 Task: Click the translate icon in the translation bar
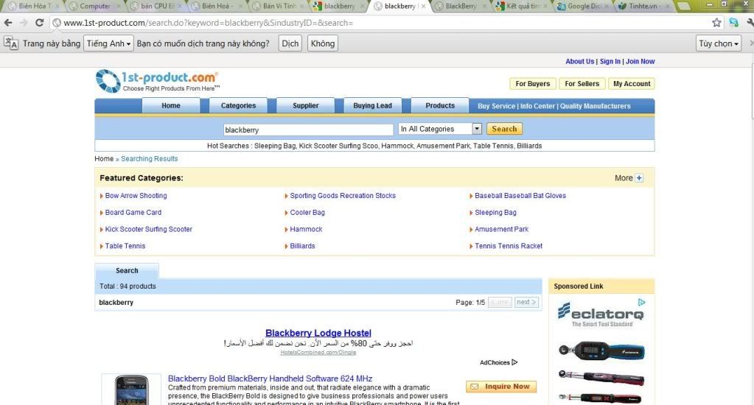point(11,43)
